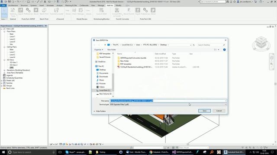The image size is (277, 155).
Task: Click the Cancel button in dialog
Action: click(219, 111)
